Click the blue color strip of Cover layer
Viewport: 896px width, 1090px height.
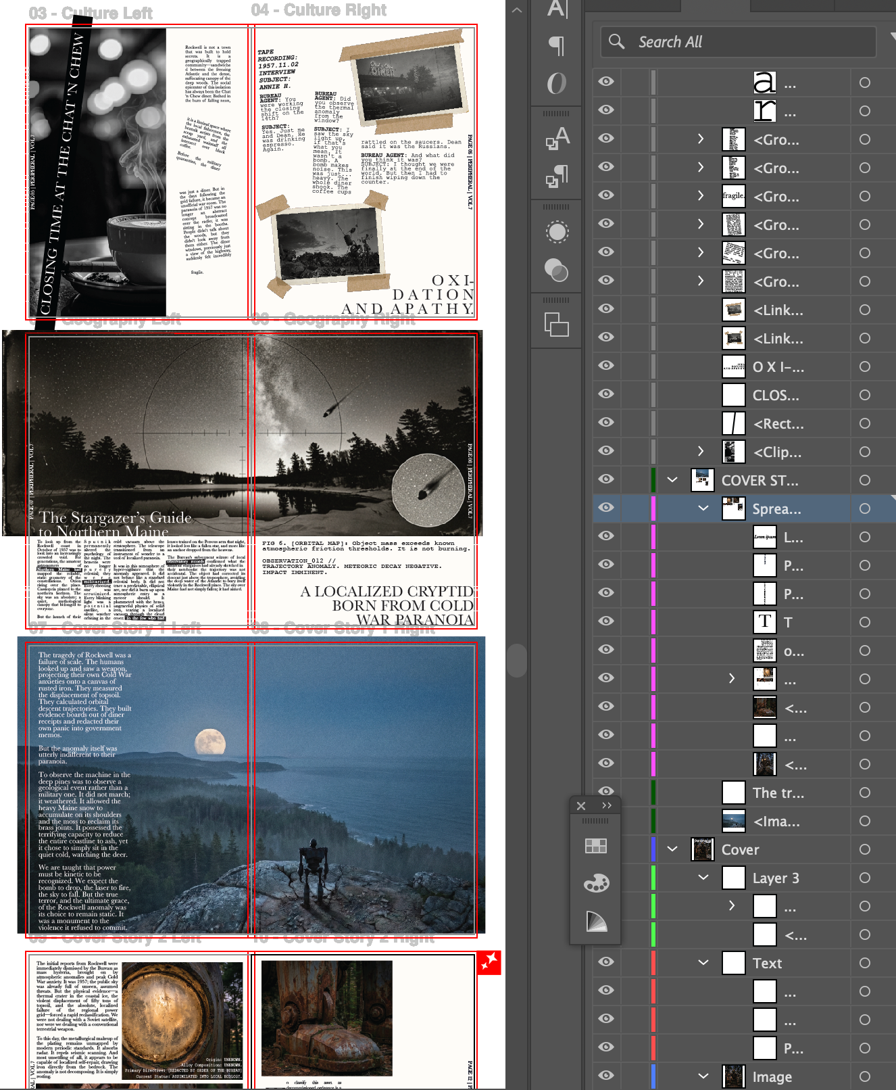click(x=653, y=849)
